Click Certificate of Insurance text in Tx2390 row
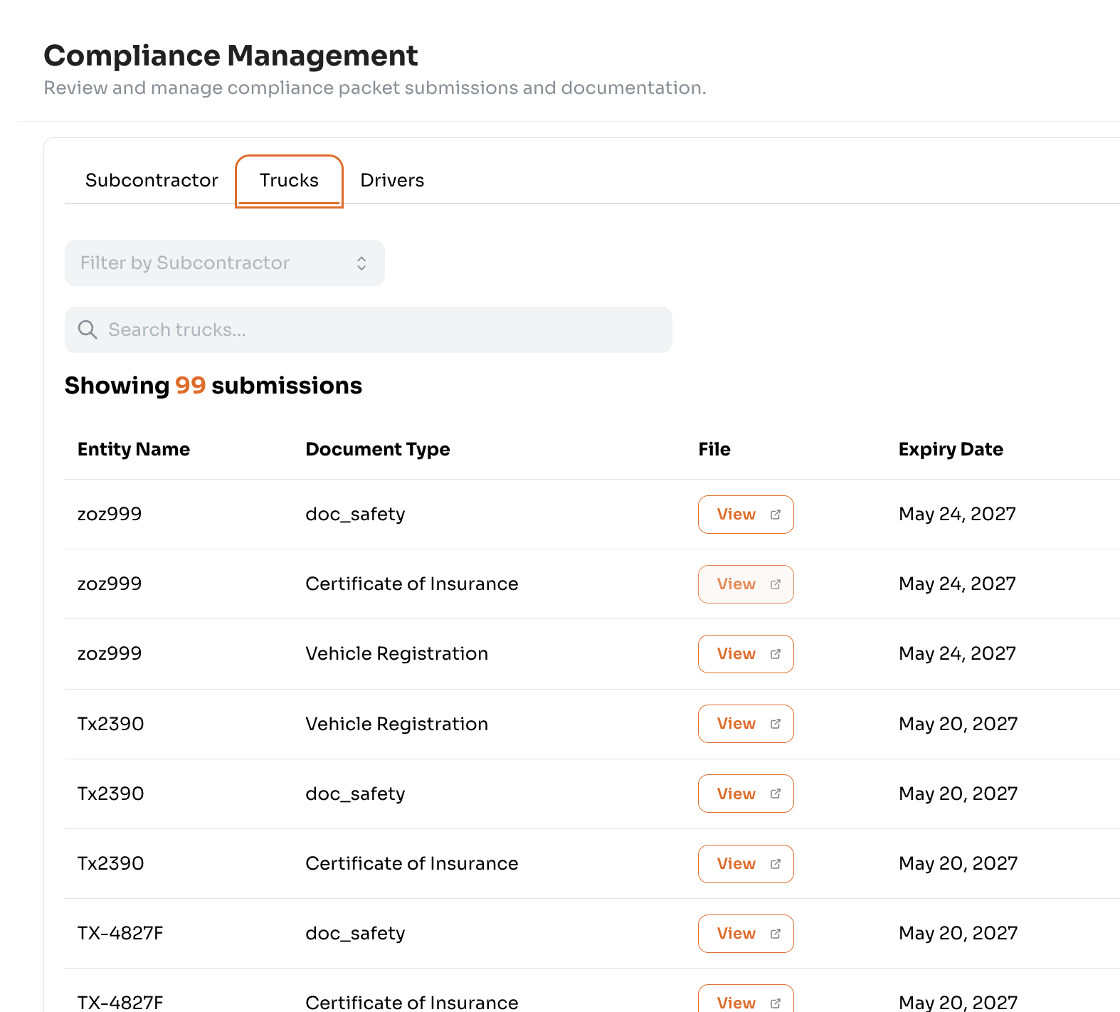 click(412, 863)
